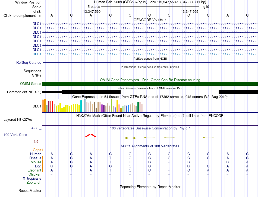Screen dimensions: 258x197
Task: Click 'Repeating Elements by RepeatMasker' title
Action: tap(150, 187)
